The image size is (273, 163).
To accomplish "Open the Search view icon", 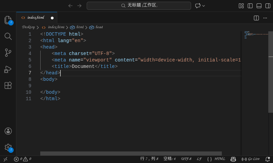I will click(8, 36).
